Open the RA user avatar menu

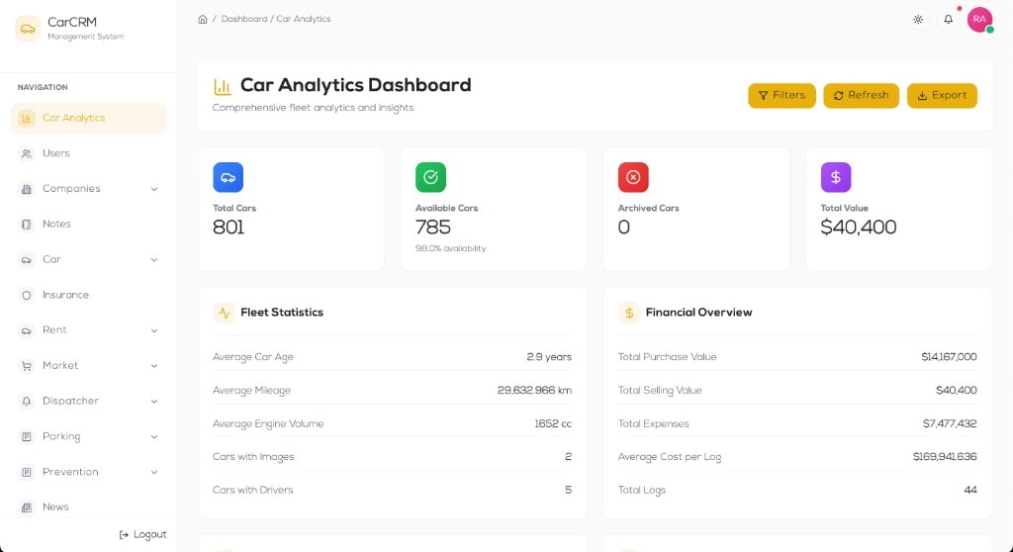click(x=979, y=20)
